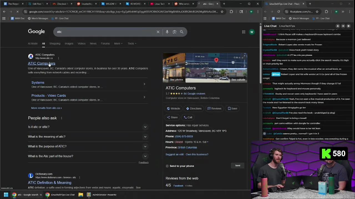The width and height of the screenshot is (355, 199).
Task: Open Administrator PowerToys taskbar item
Action: (x=102, y=195)
